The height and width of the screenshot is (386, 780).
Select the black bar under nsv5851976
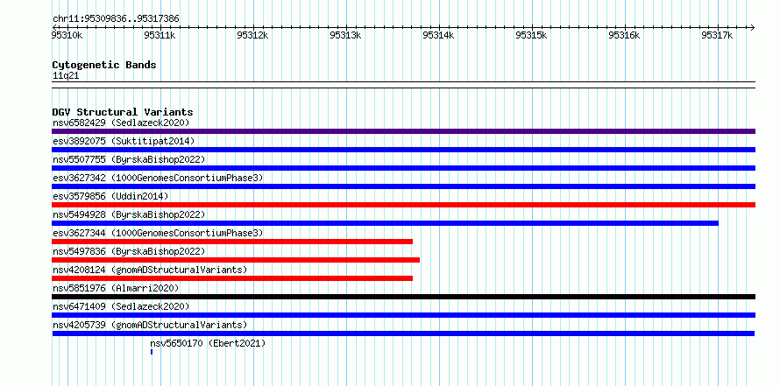pos(403,297)
